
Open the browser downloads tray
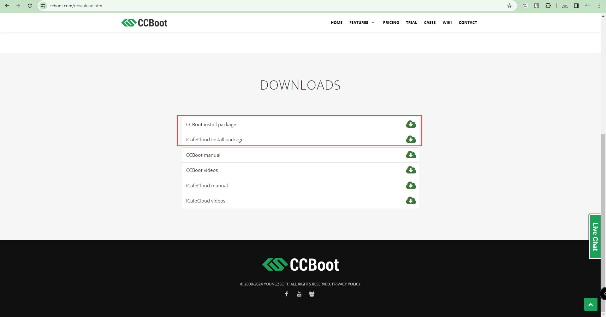[565, 6]
